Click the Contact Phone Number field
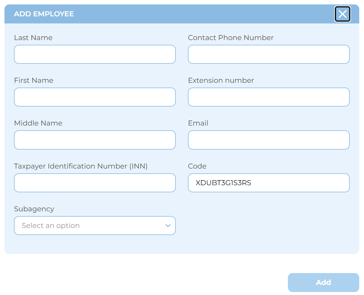Screen dimensions: 364x295 click(x=269, y=54)
